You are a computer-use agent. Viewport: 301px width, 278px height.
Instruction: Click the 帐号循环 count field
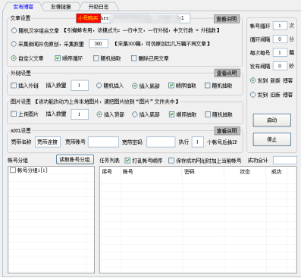(x=280, y=26)
